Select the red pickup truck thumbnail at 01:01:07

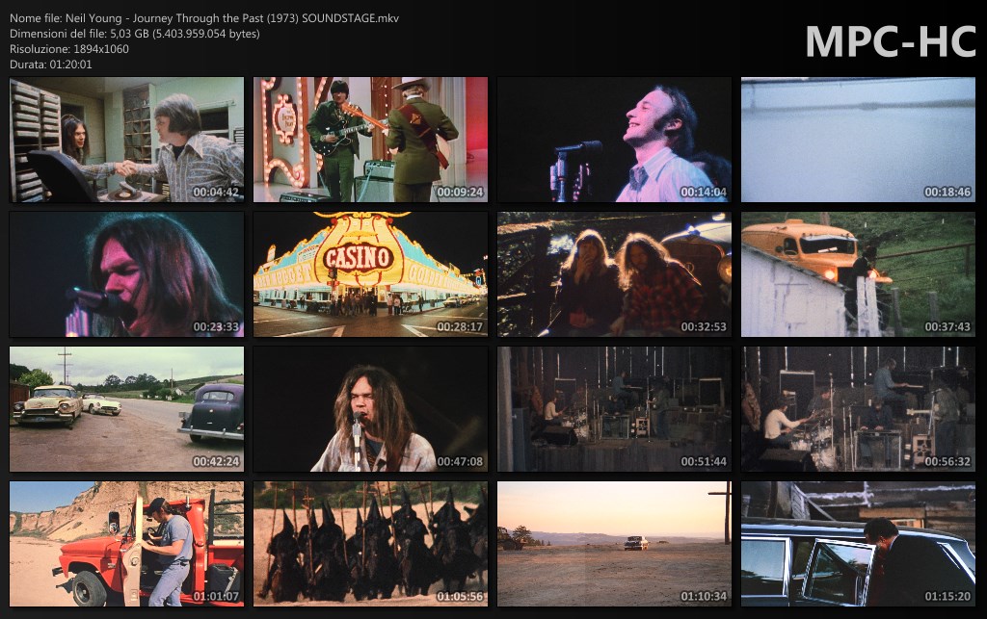click(126, 544)
